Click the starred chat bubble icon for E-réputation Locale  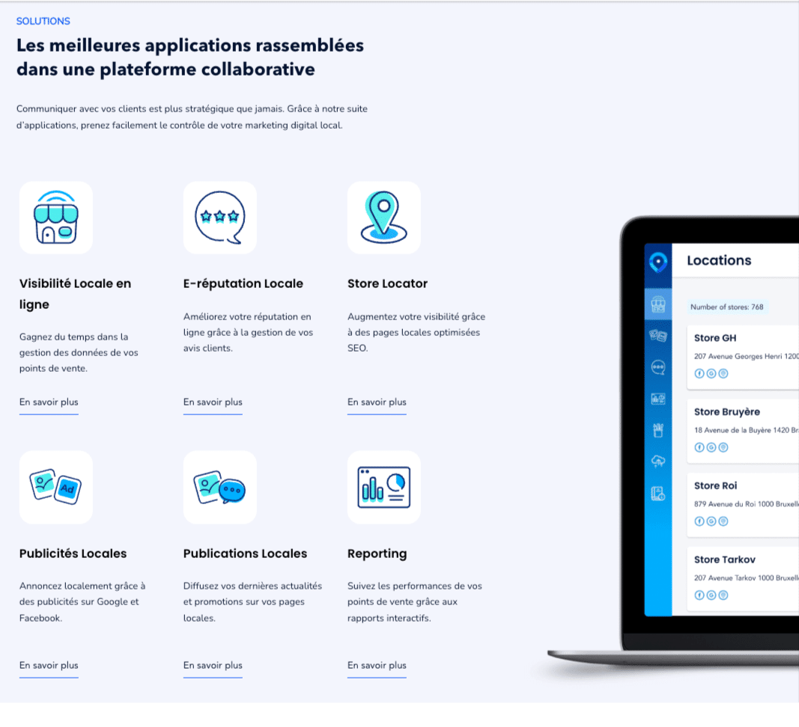219,218
